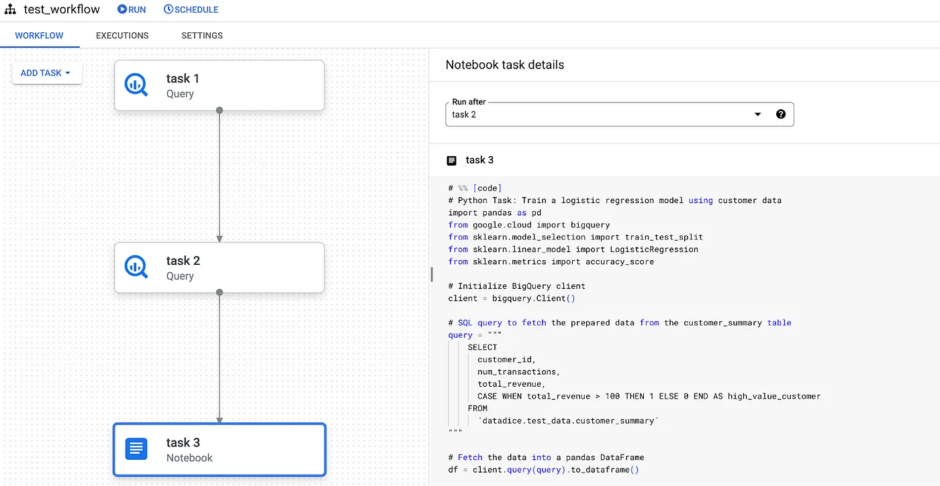Click the connector dot below task 2
Image resolution: width=940 pixels, height=486 pixels.
click(220, 292)
